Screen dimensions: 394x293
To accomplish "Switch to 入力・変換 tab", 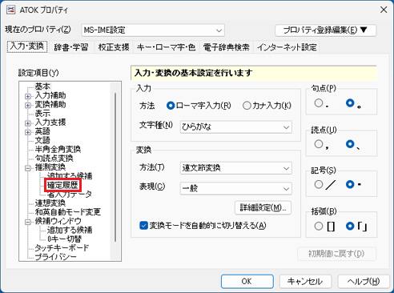I will 27,46.
